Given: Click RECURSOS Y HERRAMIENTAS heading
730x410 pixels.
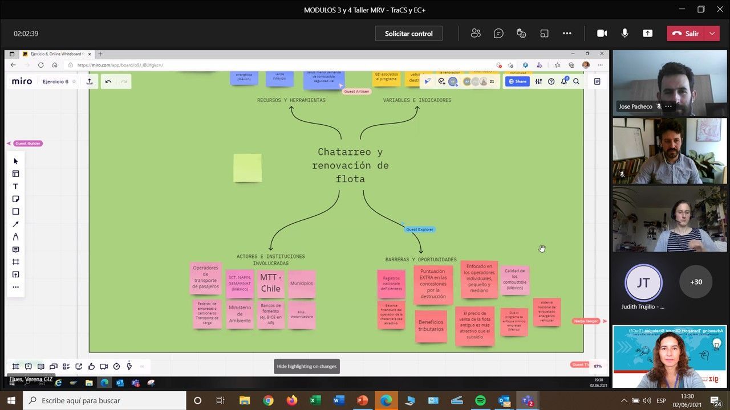Looking at the screenshot, I should (291, 100).
